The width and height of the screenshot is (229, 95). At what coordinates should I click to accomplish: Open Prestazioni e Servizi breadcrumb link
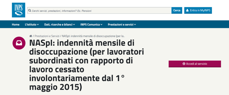47,36
